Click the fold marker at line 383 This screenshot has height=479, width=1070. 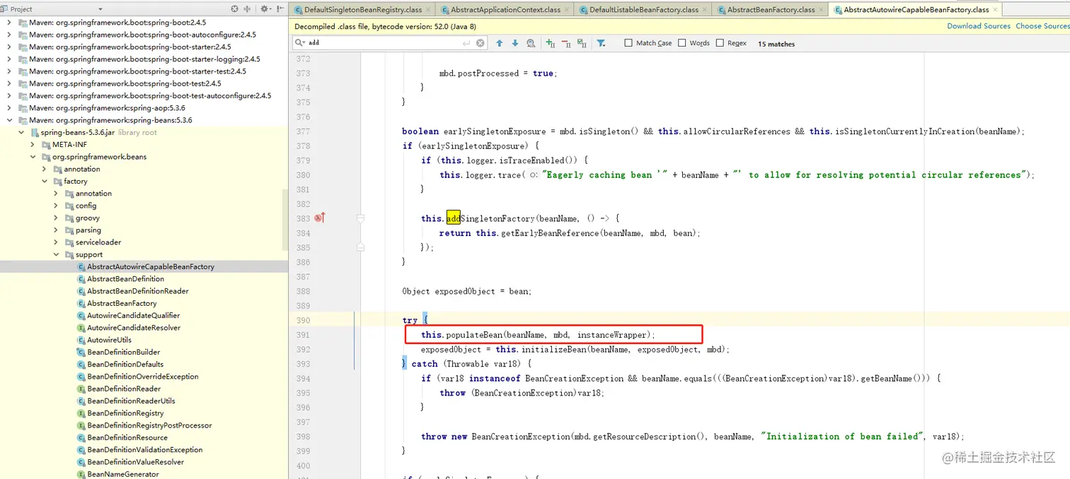pos(360,218)
